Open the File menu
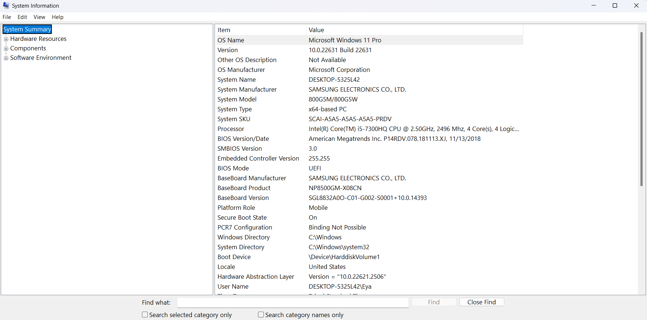This screenshot has width=647, height=320. (x=7, y=17)
